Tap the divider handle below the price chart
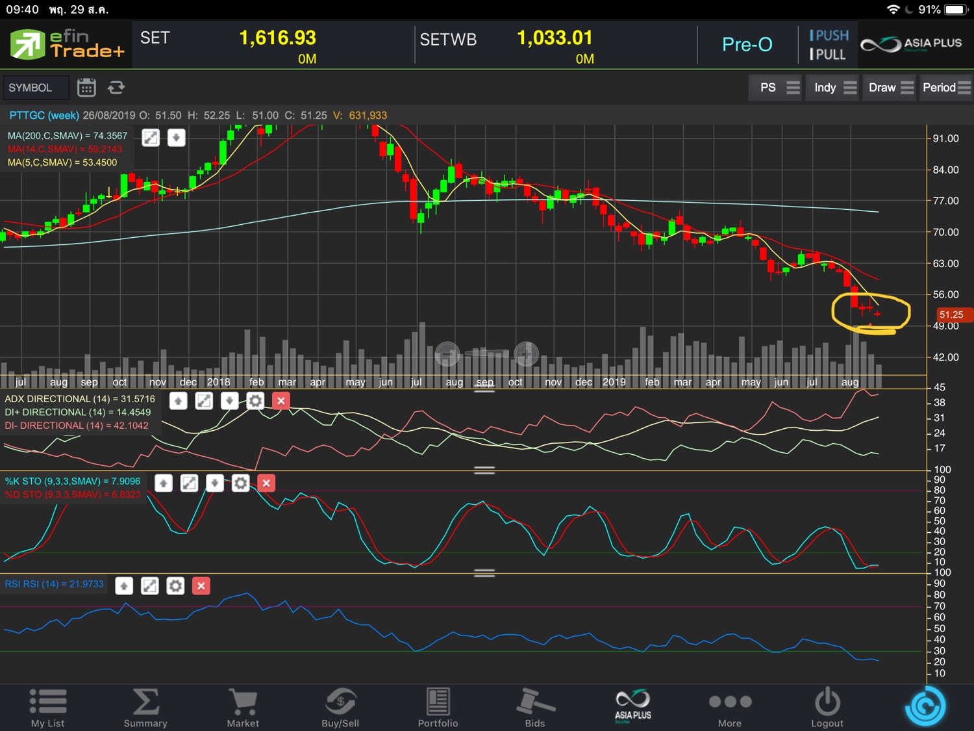This screenshot has width=974, height=731. coord(484,390)
